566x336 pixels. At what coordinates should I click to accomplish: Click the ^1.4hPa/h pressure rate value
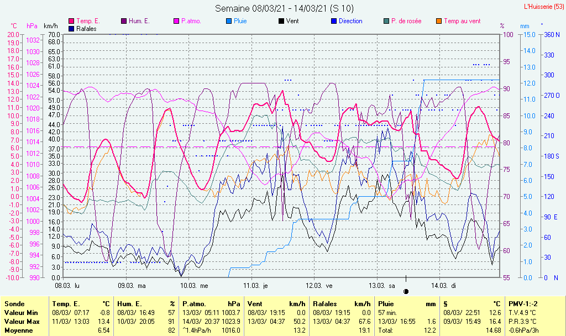[198, 330]
